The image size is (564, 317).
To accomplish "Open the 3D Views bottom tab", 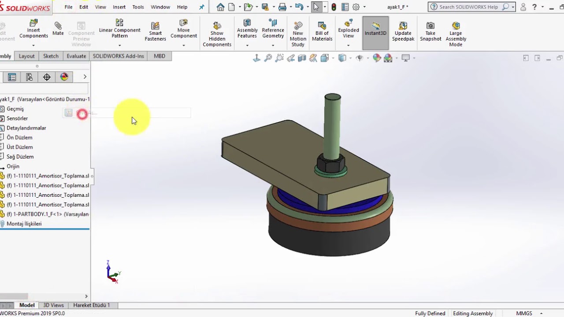I will point(53,305).
